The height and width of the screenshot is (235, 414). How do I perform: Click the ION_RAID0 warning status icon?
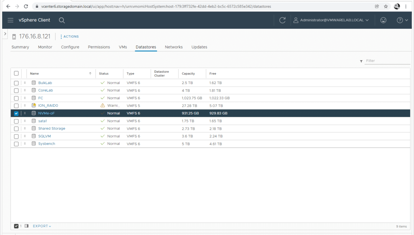pyautogui.click(x=103, y=106)
